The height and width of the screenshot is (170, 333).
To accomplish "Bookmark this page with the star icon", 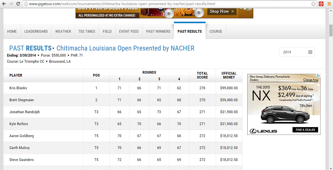I will [x=313, y=4].
